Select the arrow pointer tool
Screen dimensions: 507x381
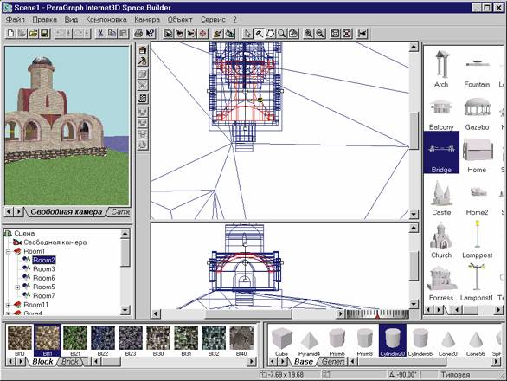click(247, 34)
